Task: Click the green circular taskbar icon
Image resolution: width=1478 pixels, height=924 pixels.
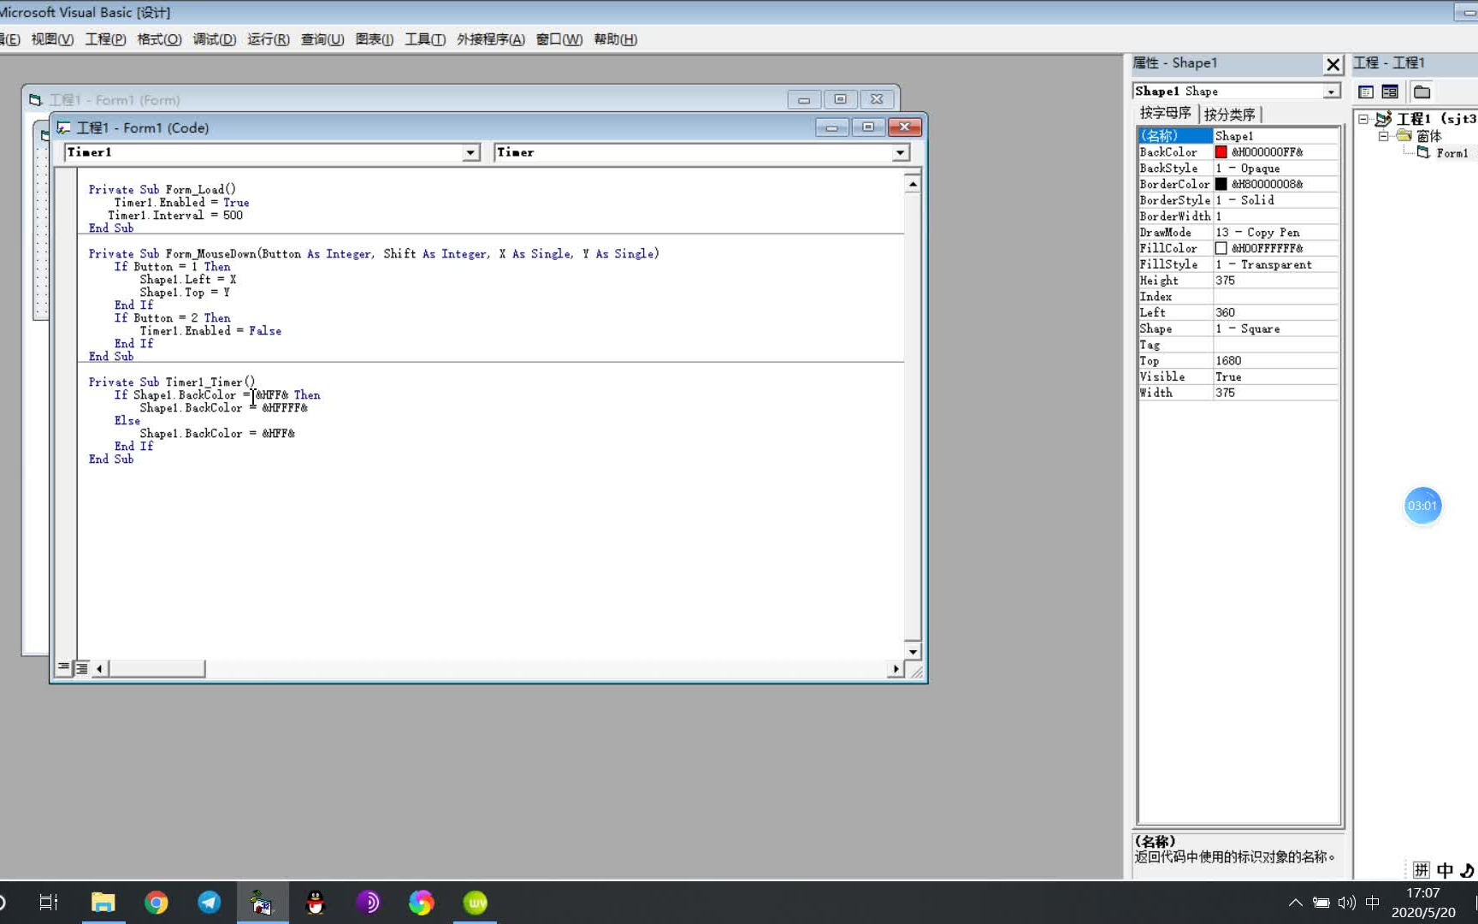Action: coord(475,902)
